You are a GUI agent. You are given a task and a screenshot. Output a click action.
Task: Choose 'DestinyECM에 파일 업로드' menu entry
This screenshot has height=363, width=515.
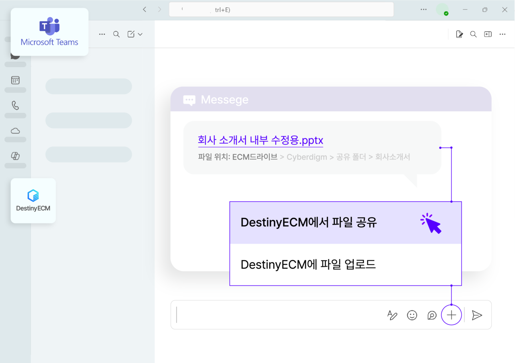point(308,264)
